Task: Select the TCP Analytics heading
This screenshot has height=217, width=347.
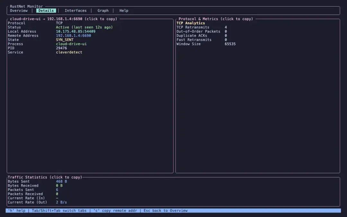Action: click(x=191, y=23)
